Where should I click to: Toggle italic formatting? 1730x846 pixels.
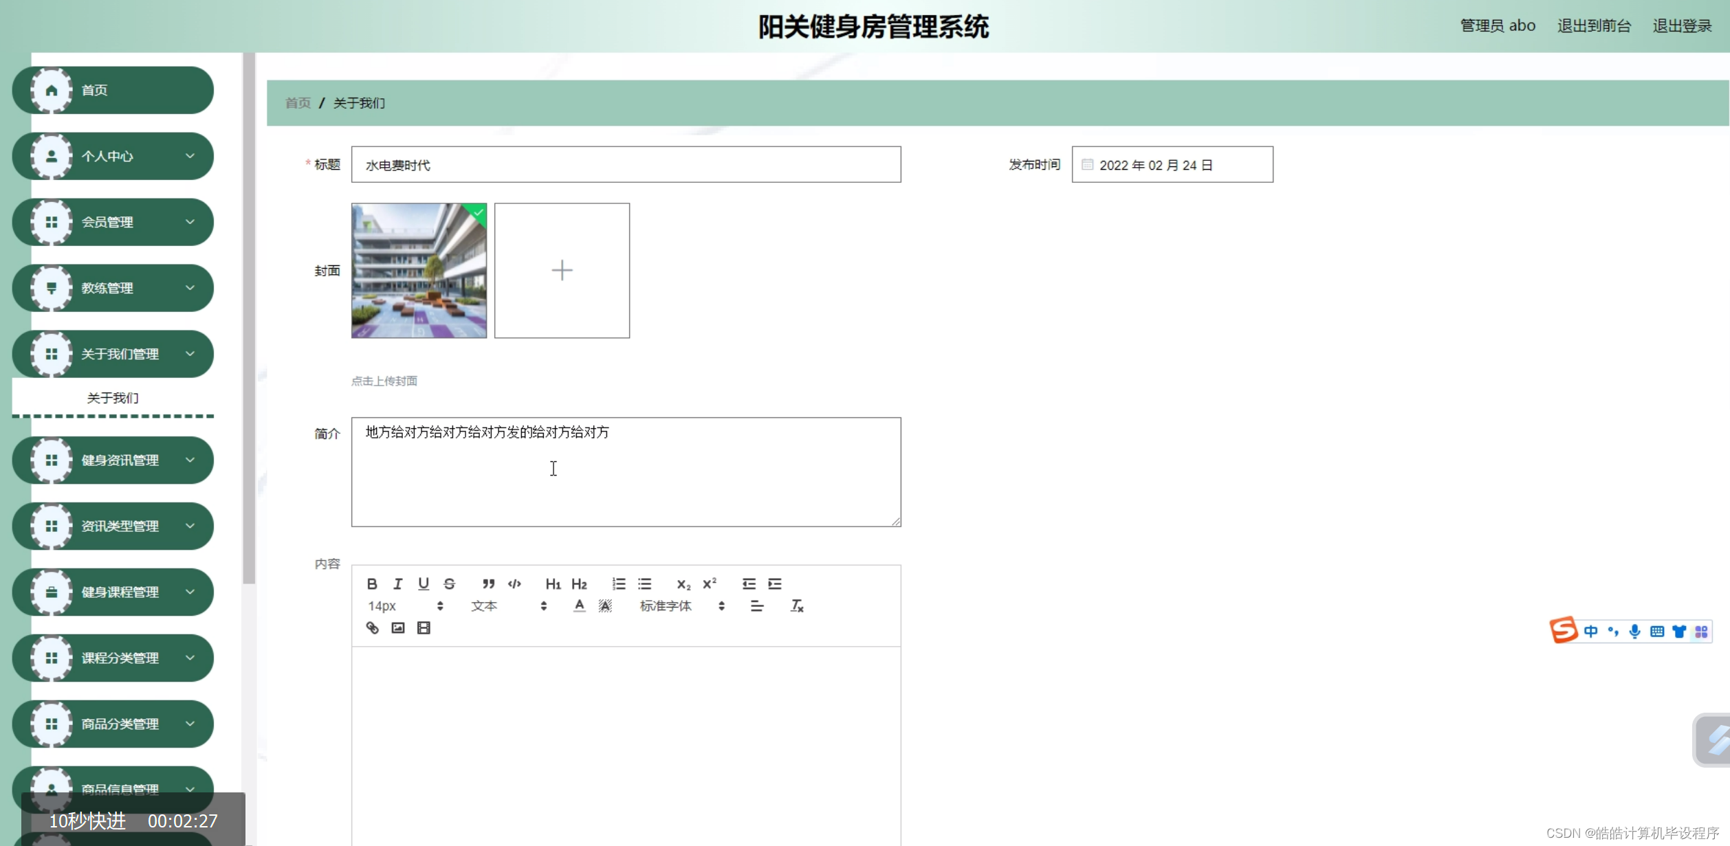397,583
